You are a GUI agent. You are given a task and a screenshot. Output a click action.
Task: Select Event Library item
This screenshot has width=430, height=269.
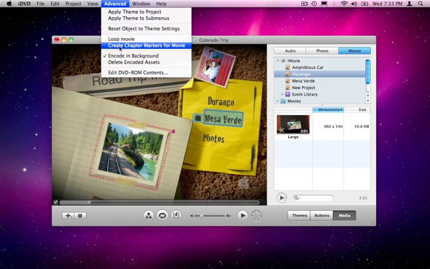(304, 94)
